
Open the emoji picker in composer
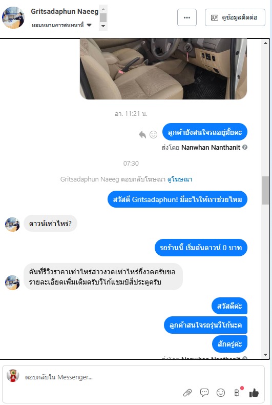tap(221, 393)
